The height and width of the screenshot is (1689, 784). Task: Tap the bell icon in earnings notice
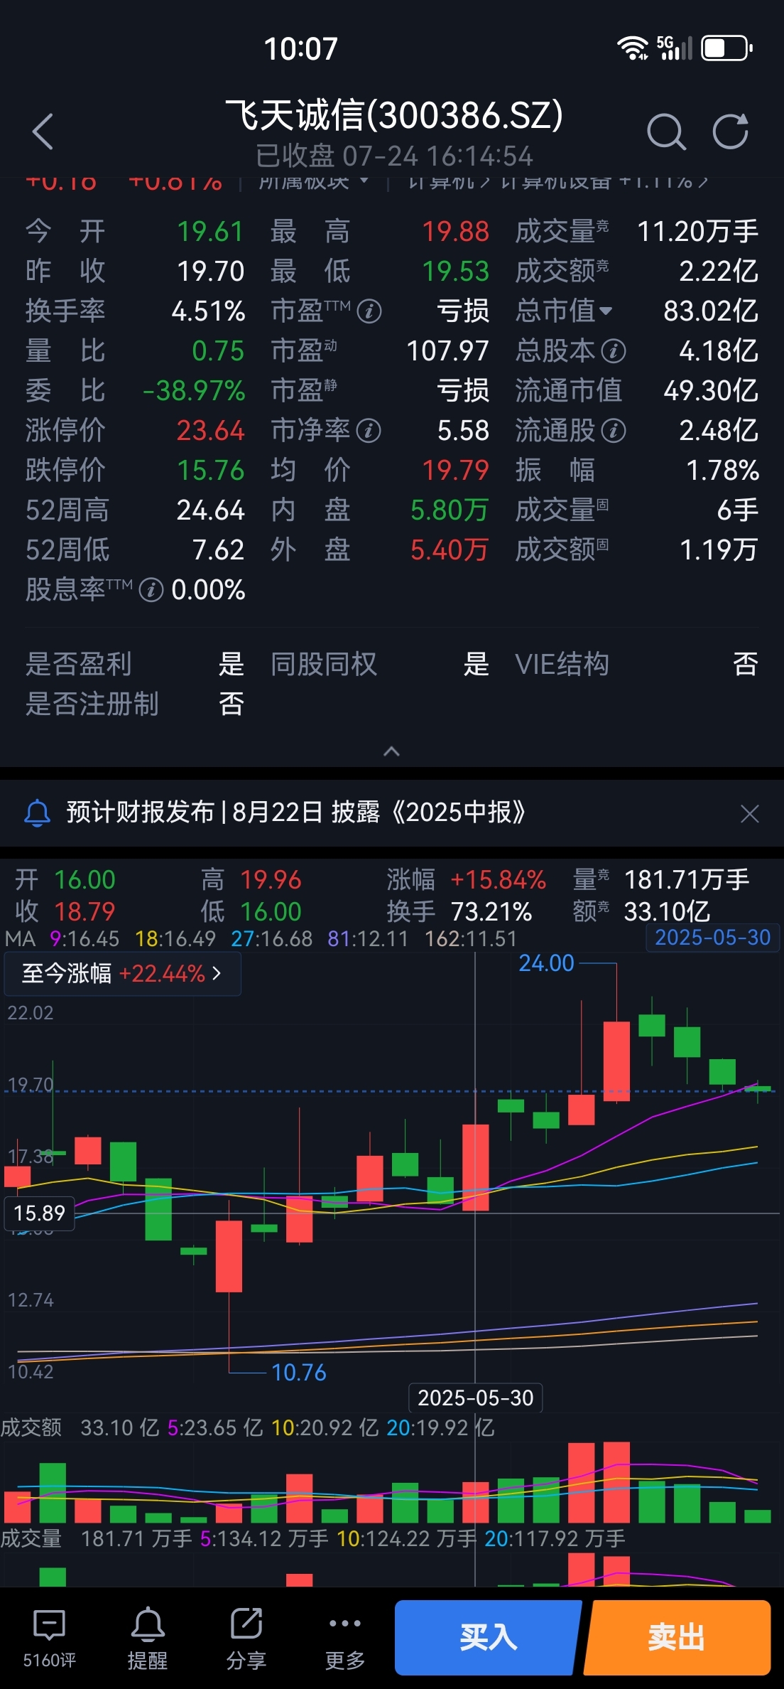coord(38,813)
